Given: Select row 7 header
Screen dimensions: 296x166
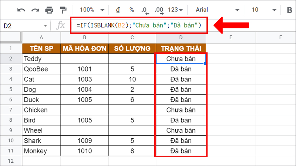Looking at the screenshot, I should pyautogui.click(x=11, y=110).
